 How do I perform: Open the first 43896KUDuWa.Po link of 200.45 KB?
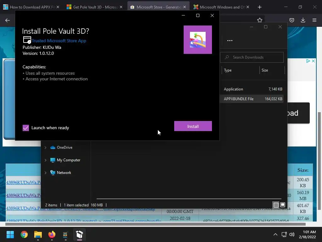23,182
